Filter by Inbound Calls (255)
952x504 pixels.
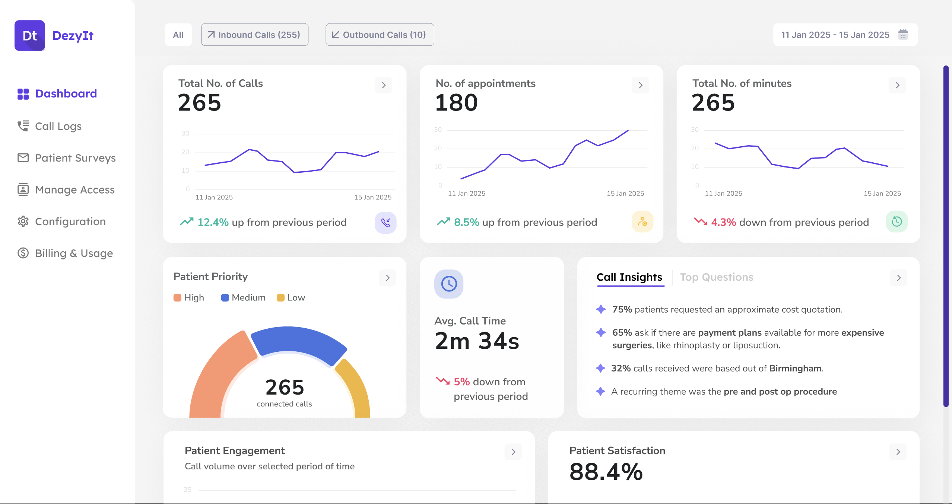[255, 35]
